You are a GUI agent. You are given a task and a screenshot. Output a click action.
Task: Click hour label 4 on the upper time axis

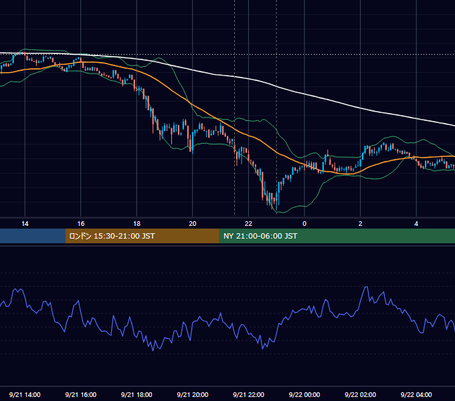click(x=416, y=224)
